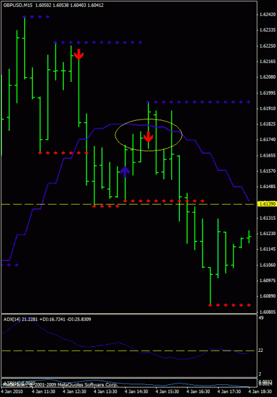Click price axis label 1.62080
277x397 pixels.
[x=267, y=77]
